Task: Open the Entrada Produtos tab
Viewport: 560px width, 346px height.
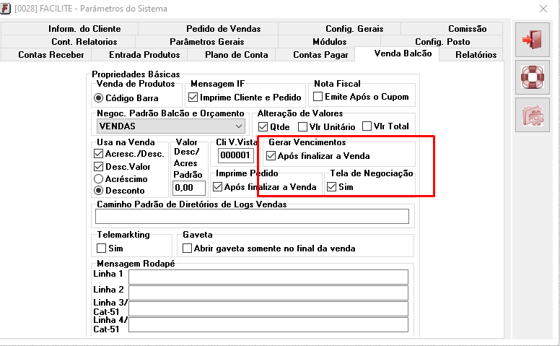Action: [x=140, y=55]
